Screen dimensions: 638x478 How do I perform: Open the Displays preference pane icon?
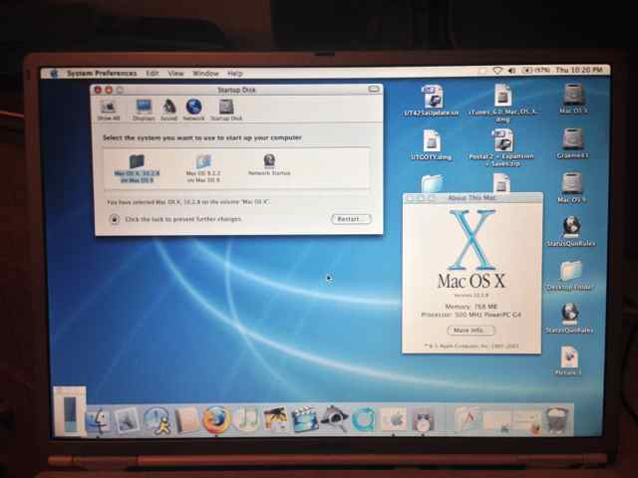[x=144, y=111]
